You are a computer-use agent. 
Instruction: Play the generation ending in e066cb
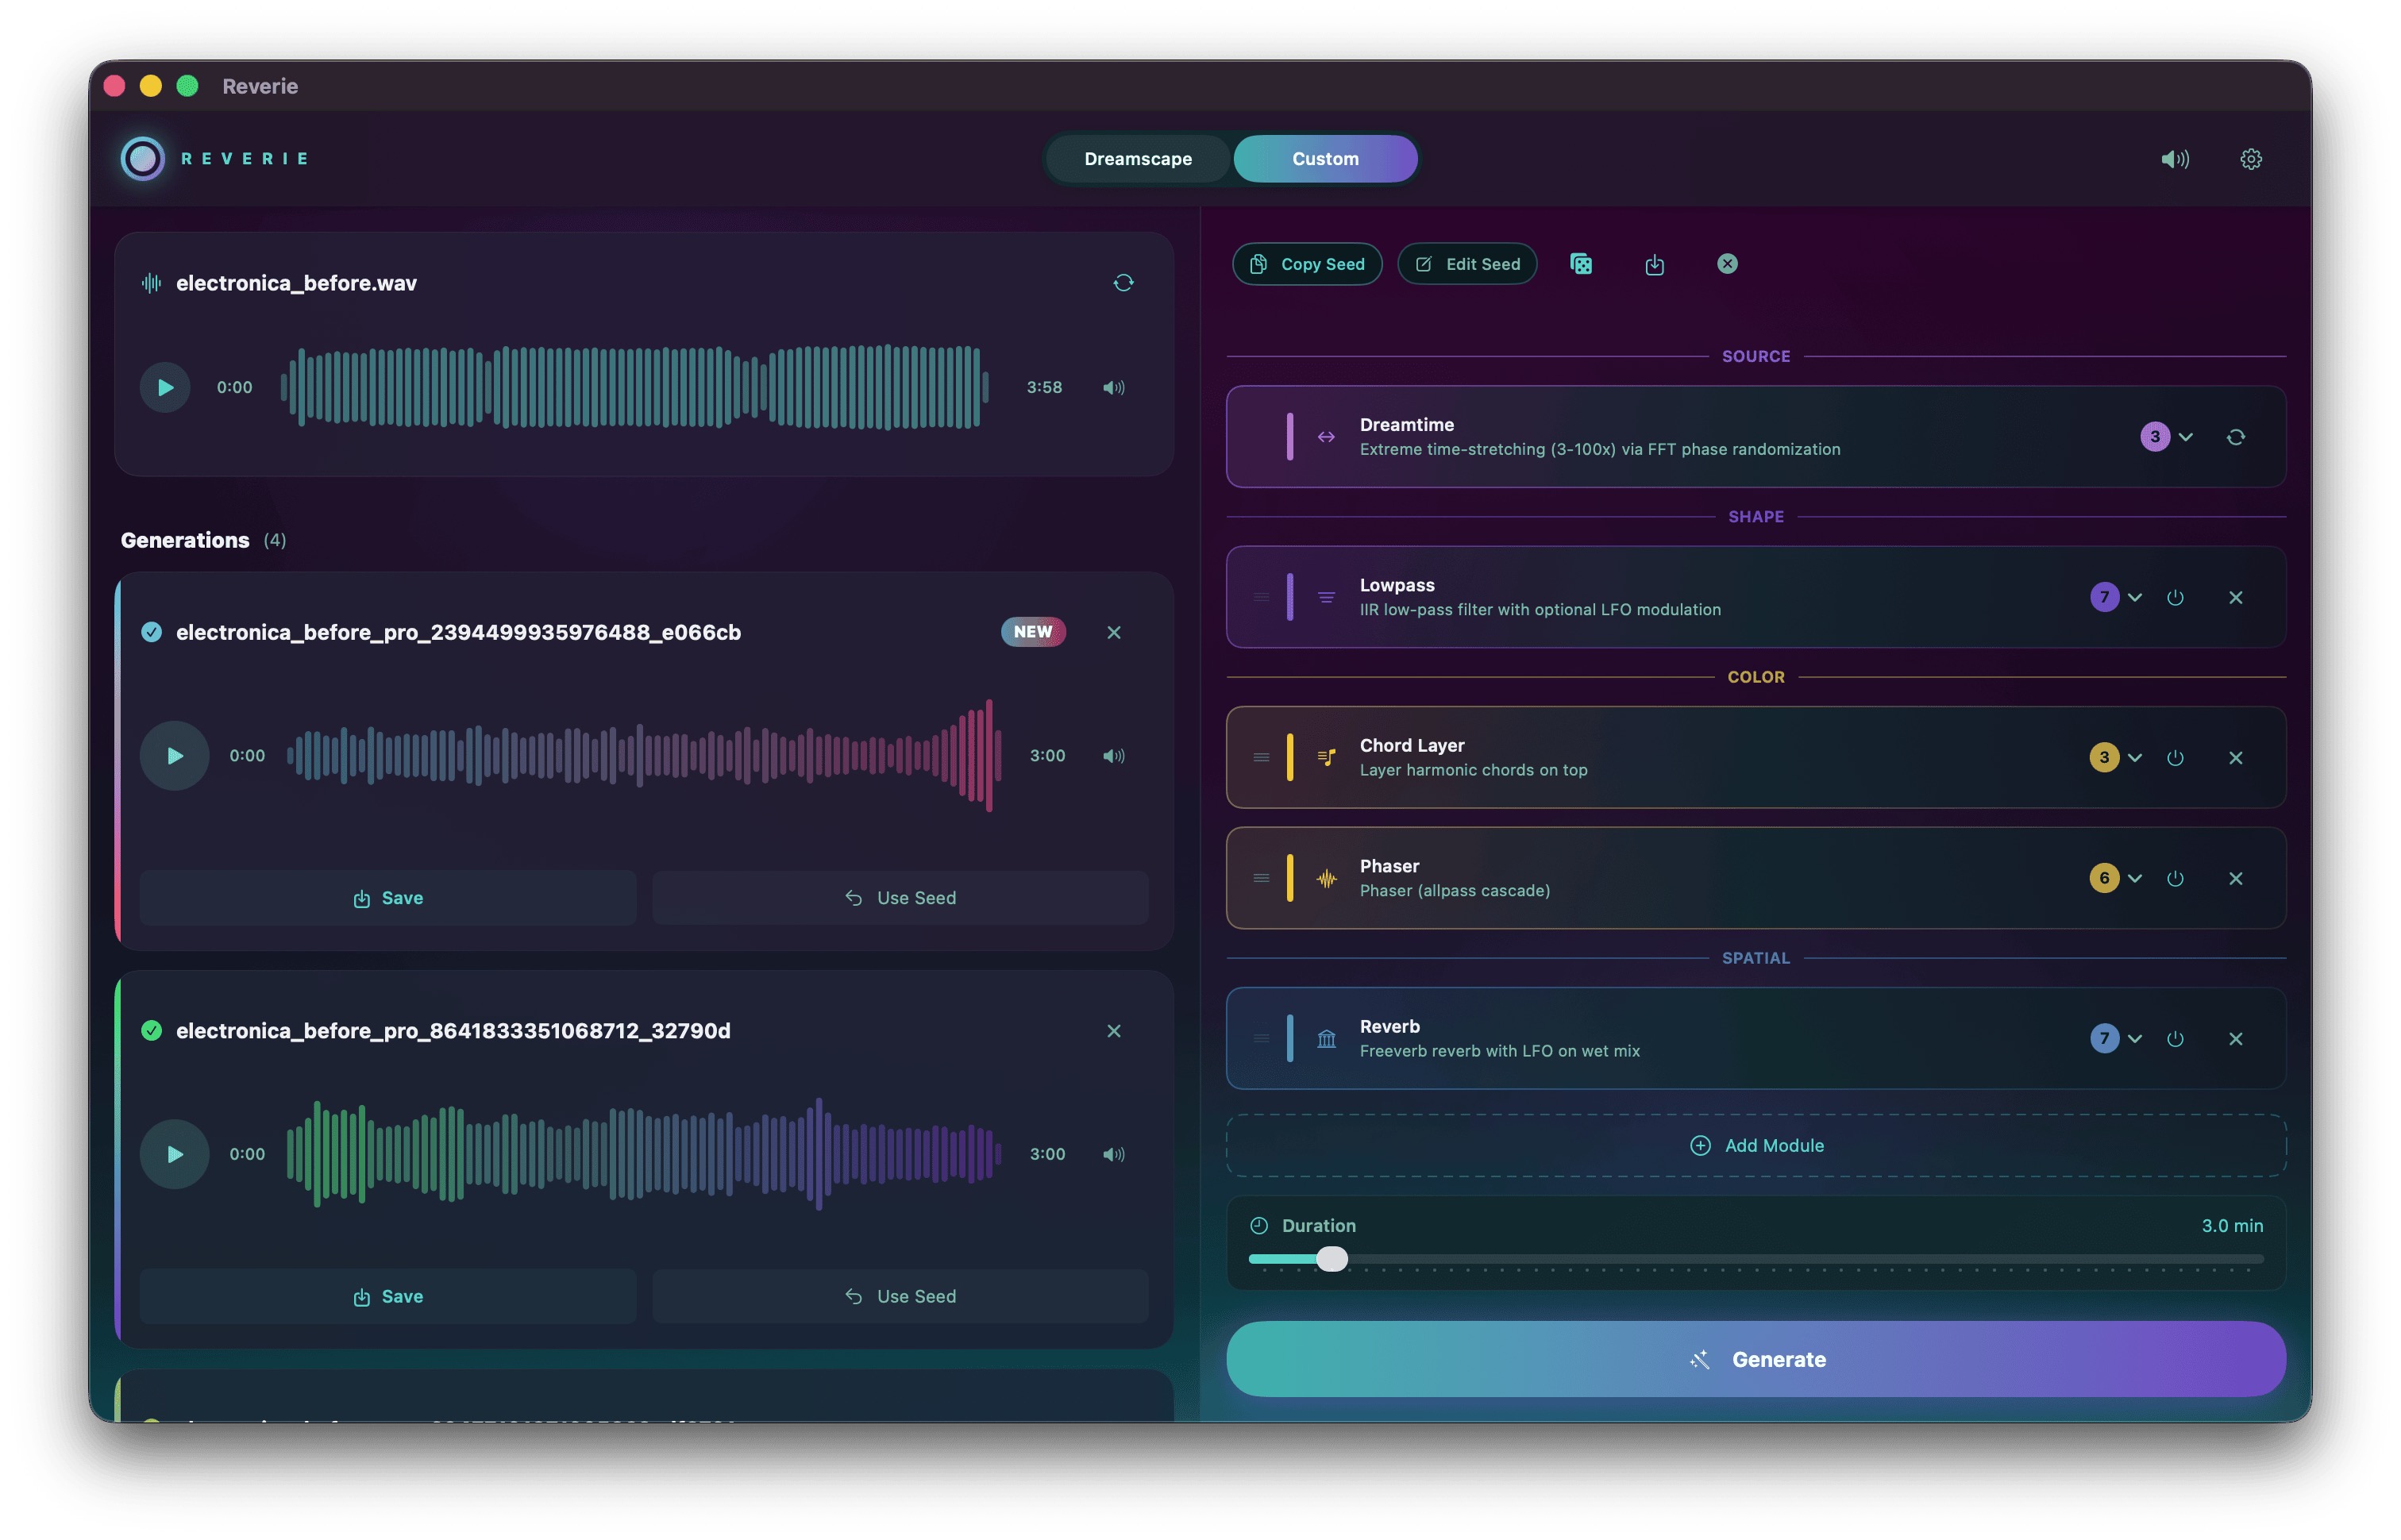click(x=175, y=756)
